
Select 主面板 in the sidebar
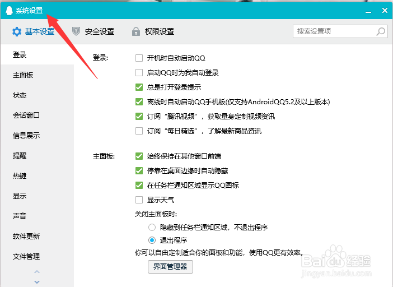(x=37, y=75)
